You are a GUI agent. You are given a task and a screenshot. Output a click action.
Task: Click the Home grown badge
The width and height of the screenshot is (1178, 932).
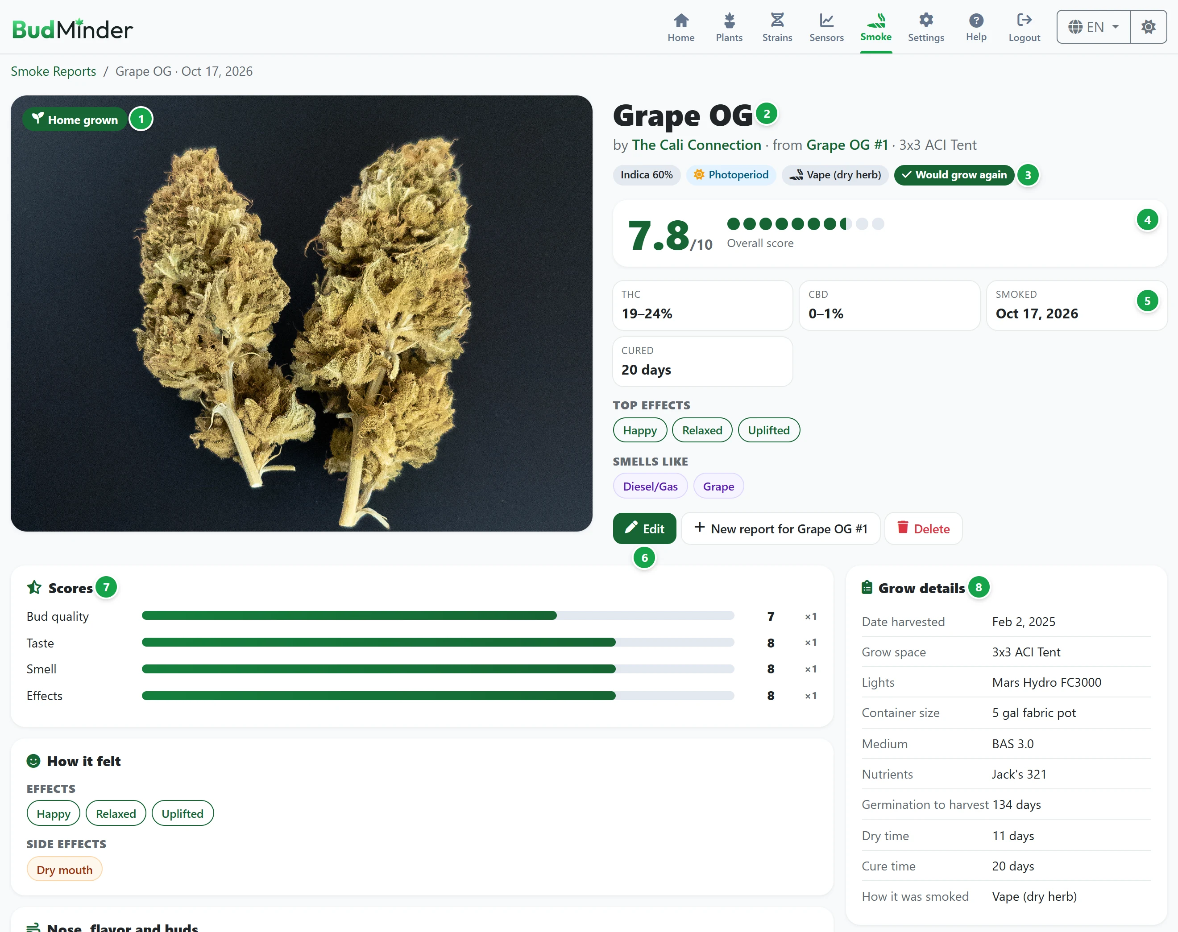pos(75,120)
